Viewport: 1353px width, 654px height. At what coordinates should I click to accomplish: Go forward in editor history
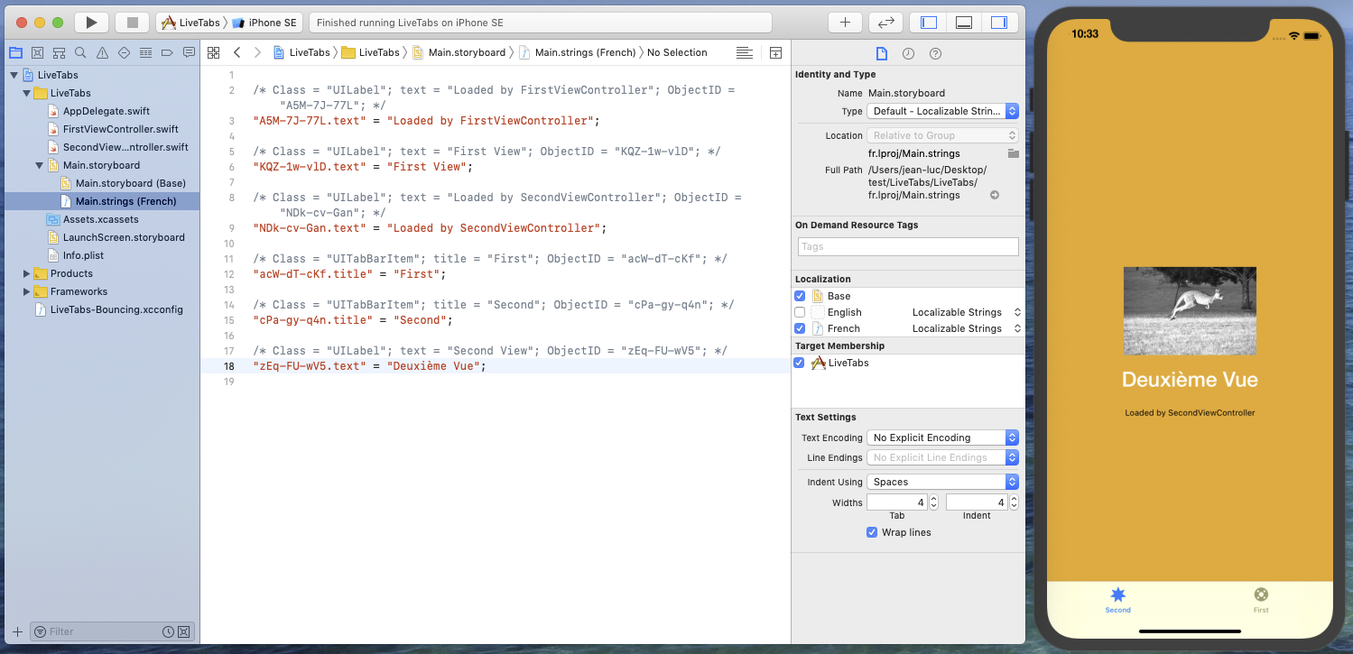(257, 52)
